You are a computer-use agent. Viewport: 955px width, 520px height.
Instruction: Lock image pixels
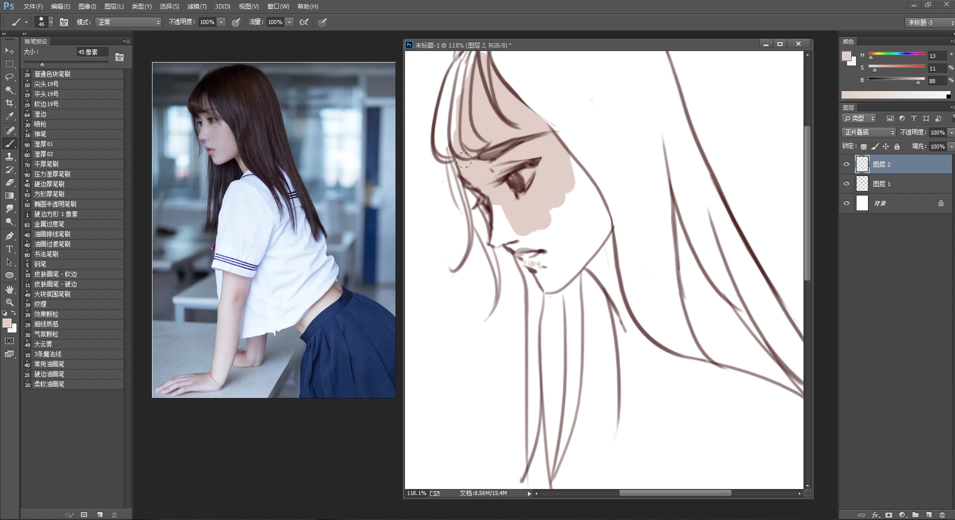pyautogui.click(x=874, y=146)
